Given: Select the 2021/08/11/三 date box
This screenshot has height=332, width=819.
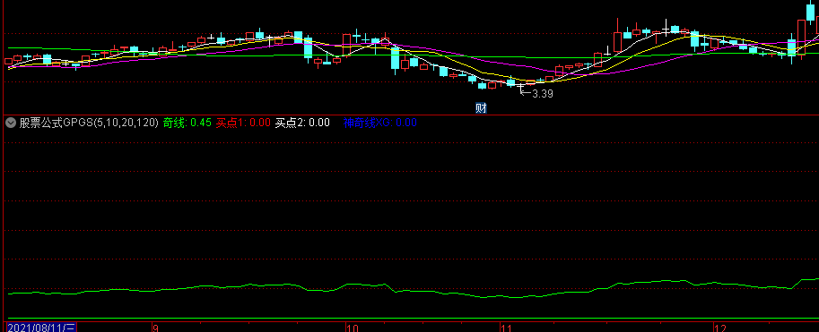Looking at the screenshot, I should 42,328.
